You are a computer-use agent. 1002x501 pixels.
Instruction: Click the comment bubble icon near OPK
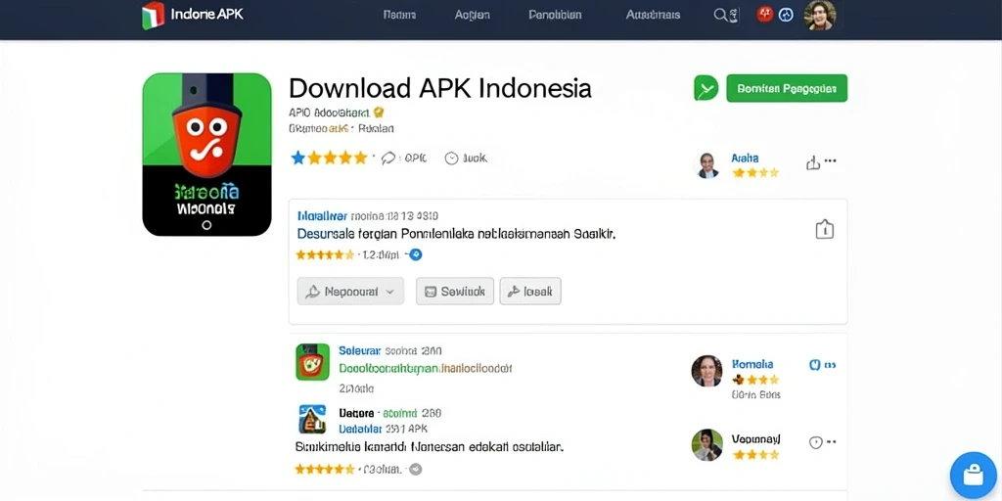pyautogui.click(x=387, y=159)
